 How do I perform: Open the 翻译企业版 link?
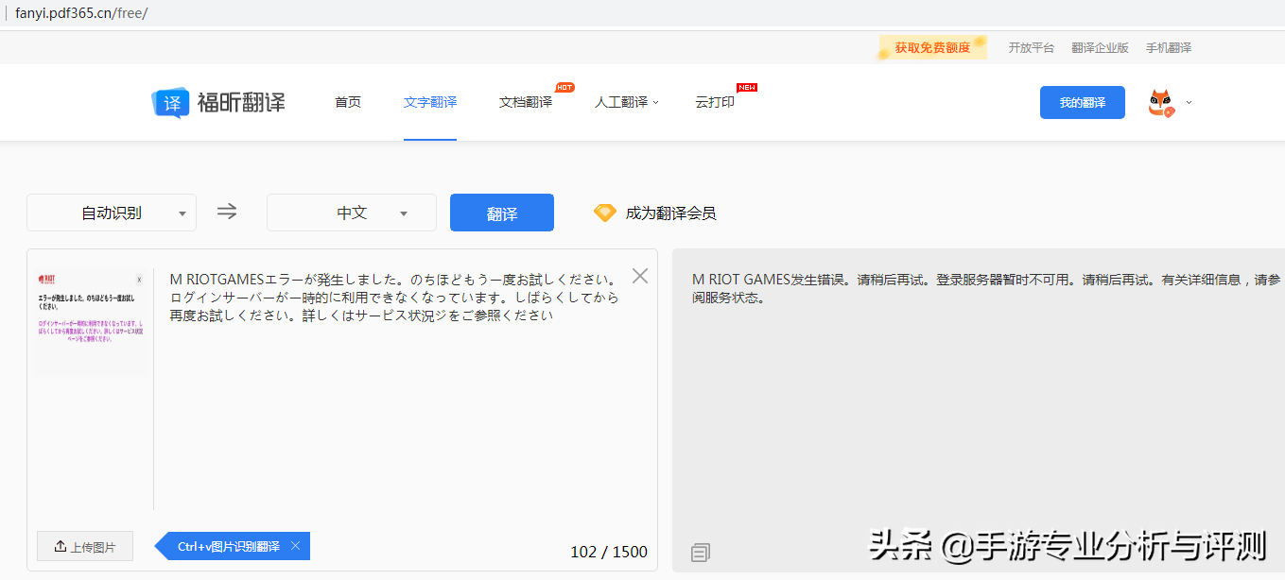1100,47
